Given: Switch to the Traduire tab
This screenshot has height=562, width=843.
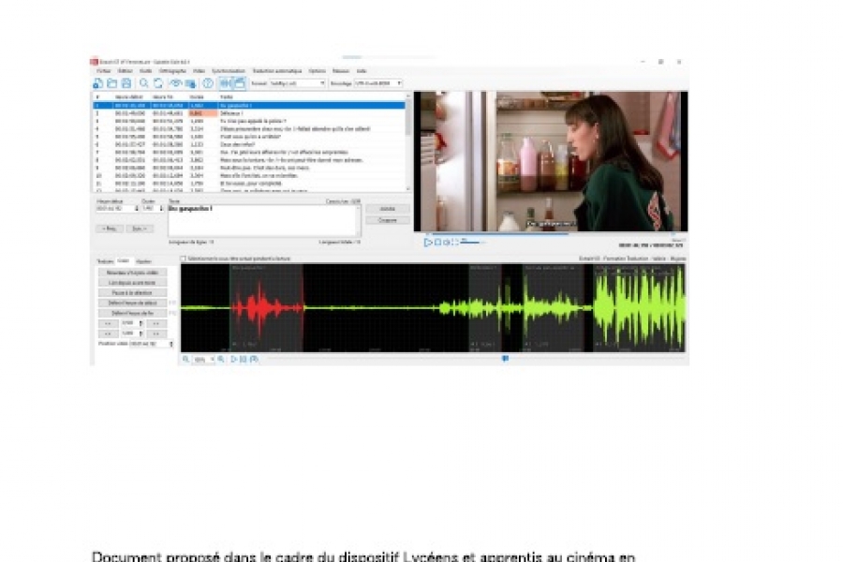Looking at the screenshot, I should pos(105,260).
